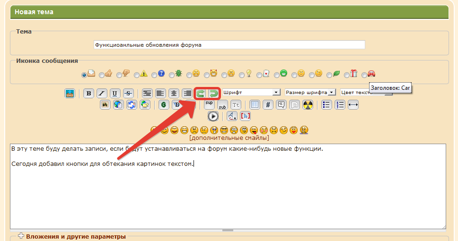Click the Тема subject input field
Screen dimensions: 458x241
point(229,45)
